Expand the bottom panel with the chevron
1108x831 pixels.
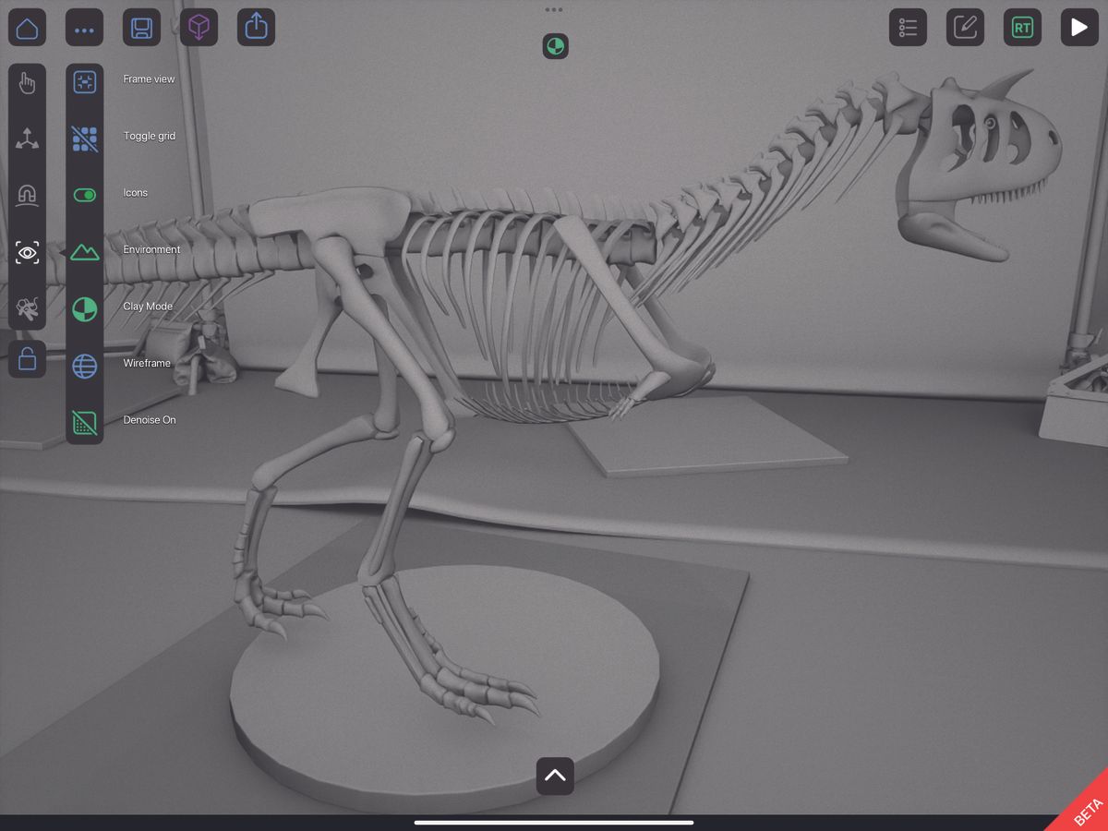tap(554, 777)
